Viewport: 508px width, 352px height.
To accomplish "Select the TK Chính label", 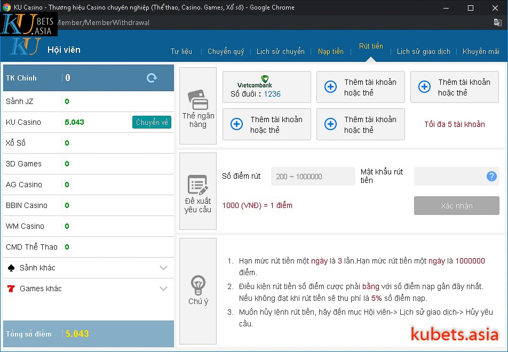I will coord(21,78).
